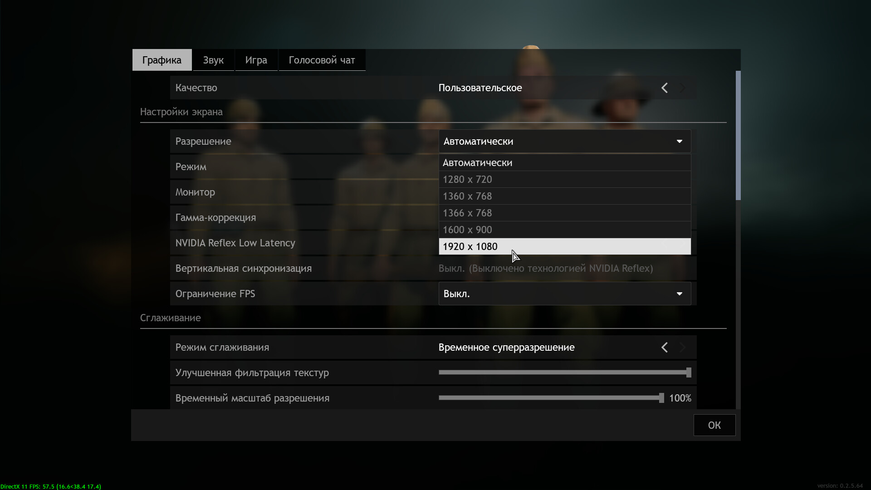Open the Игра tab

click(256, 60)
